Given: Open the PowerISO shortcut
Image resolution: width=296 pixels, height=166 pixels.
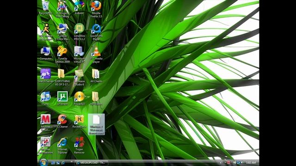Looking at the screenshot, I should click(79, 98).
